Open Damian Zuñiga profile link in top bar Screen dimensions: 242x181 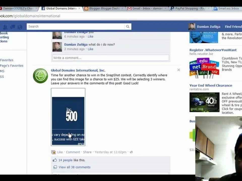click(208, 27)
